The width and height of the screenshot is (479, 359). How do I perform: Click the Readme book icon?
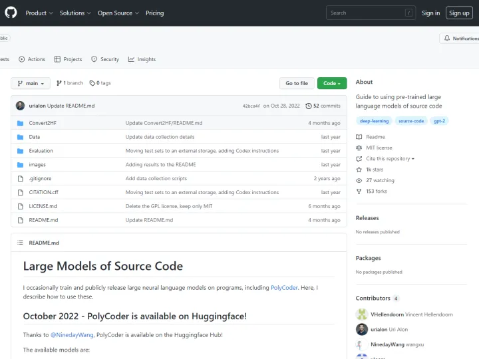tap(359, 137)
